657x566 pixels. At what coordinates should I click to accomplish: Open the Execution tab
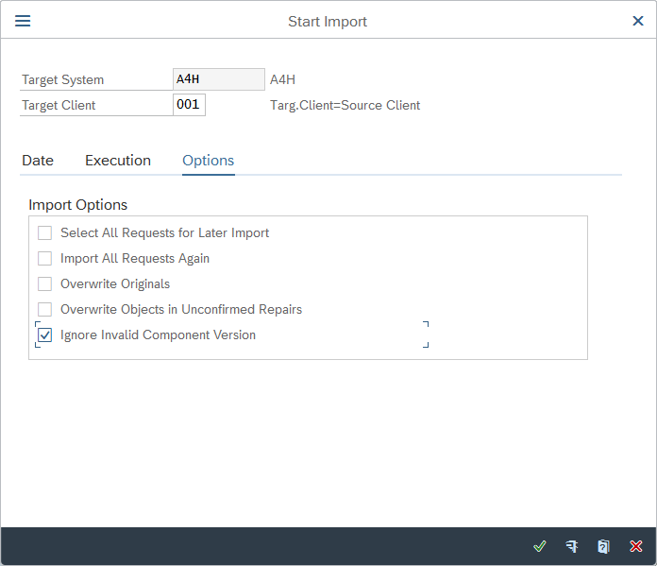pos(118,161)
